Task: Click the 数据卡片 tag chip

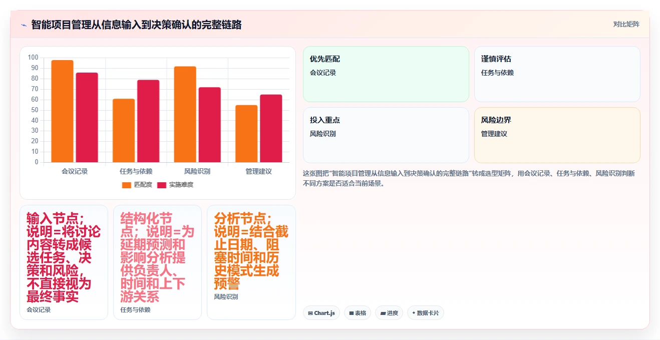Action: click(x=426, y=313)
